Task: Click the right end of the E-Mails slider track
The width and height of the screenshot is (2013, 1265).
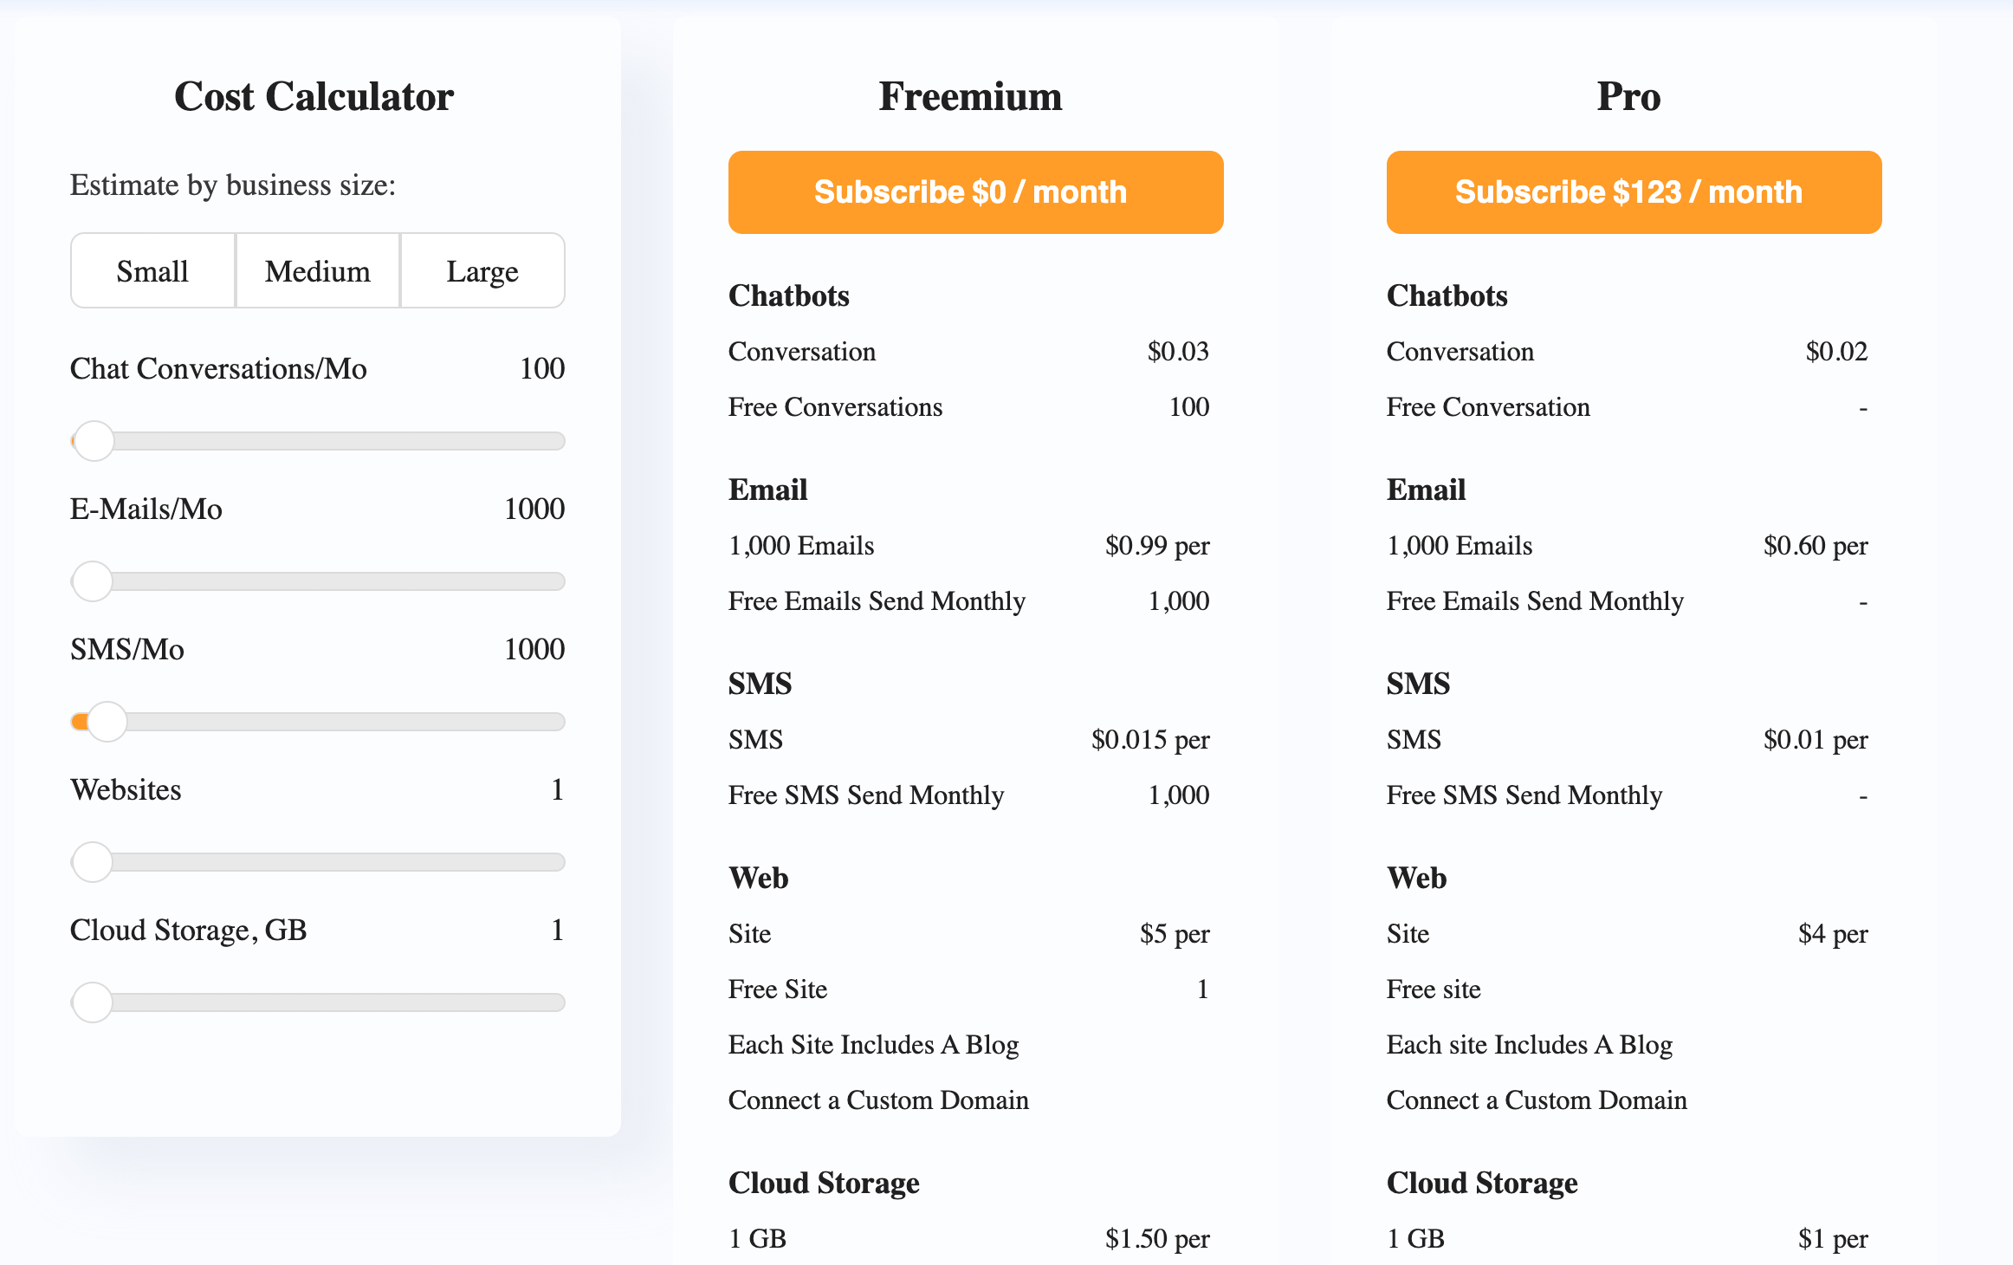Action: [558, 581]
